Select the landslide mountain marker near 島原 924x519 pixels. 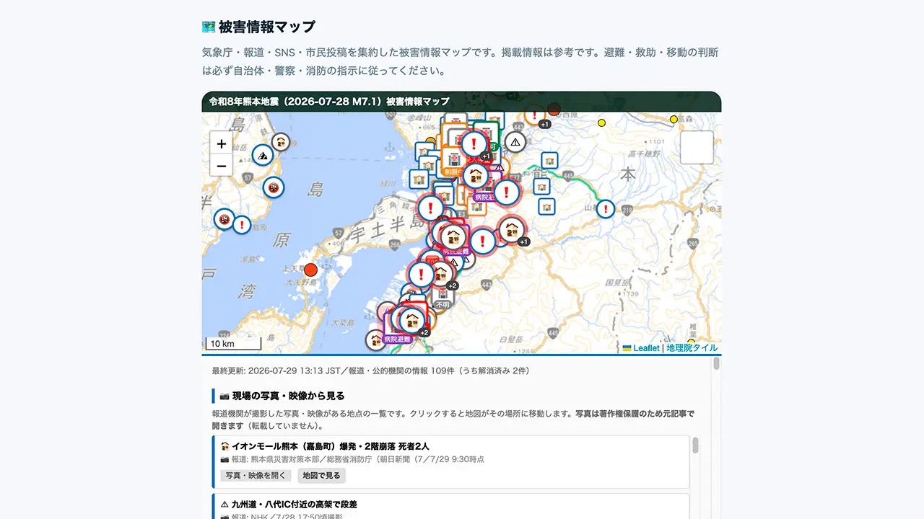click(263, 155)
